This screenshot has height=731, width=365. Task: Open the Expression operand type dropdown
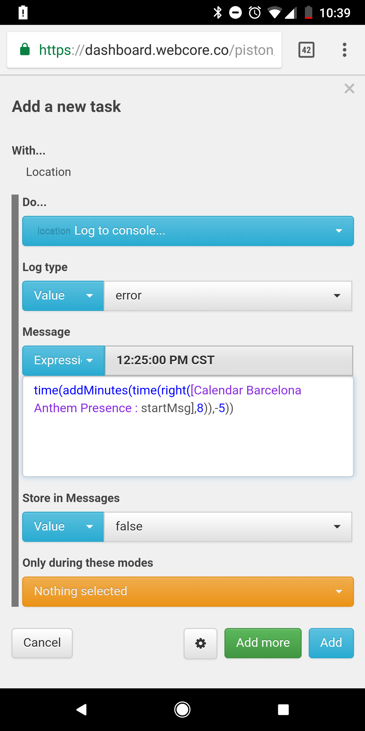(x=63, y=360)
